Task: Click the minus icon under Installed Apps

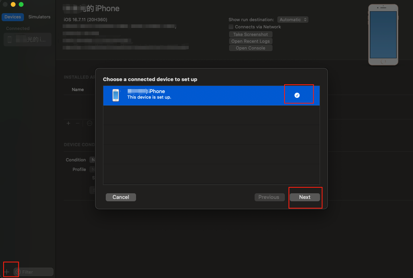Action: point(78,123)
